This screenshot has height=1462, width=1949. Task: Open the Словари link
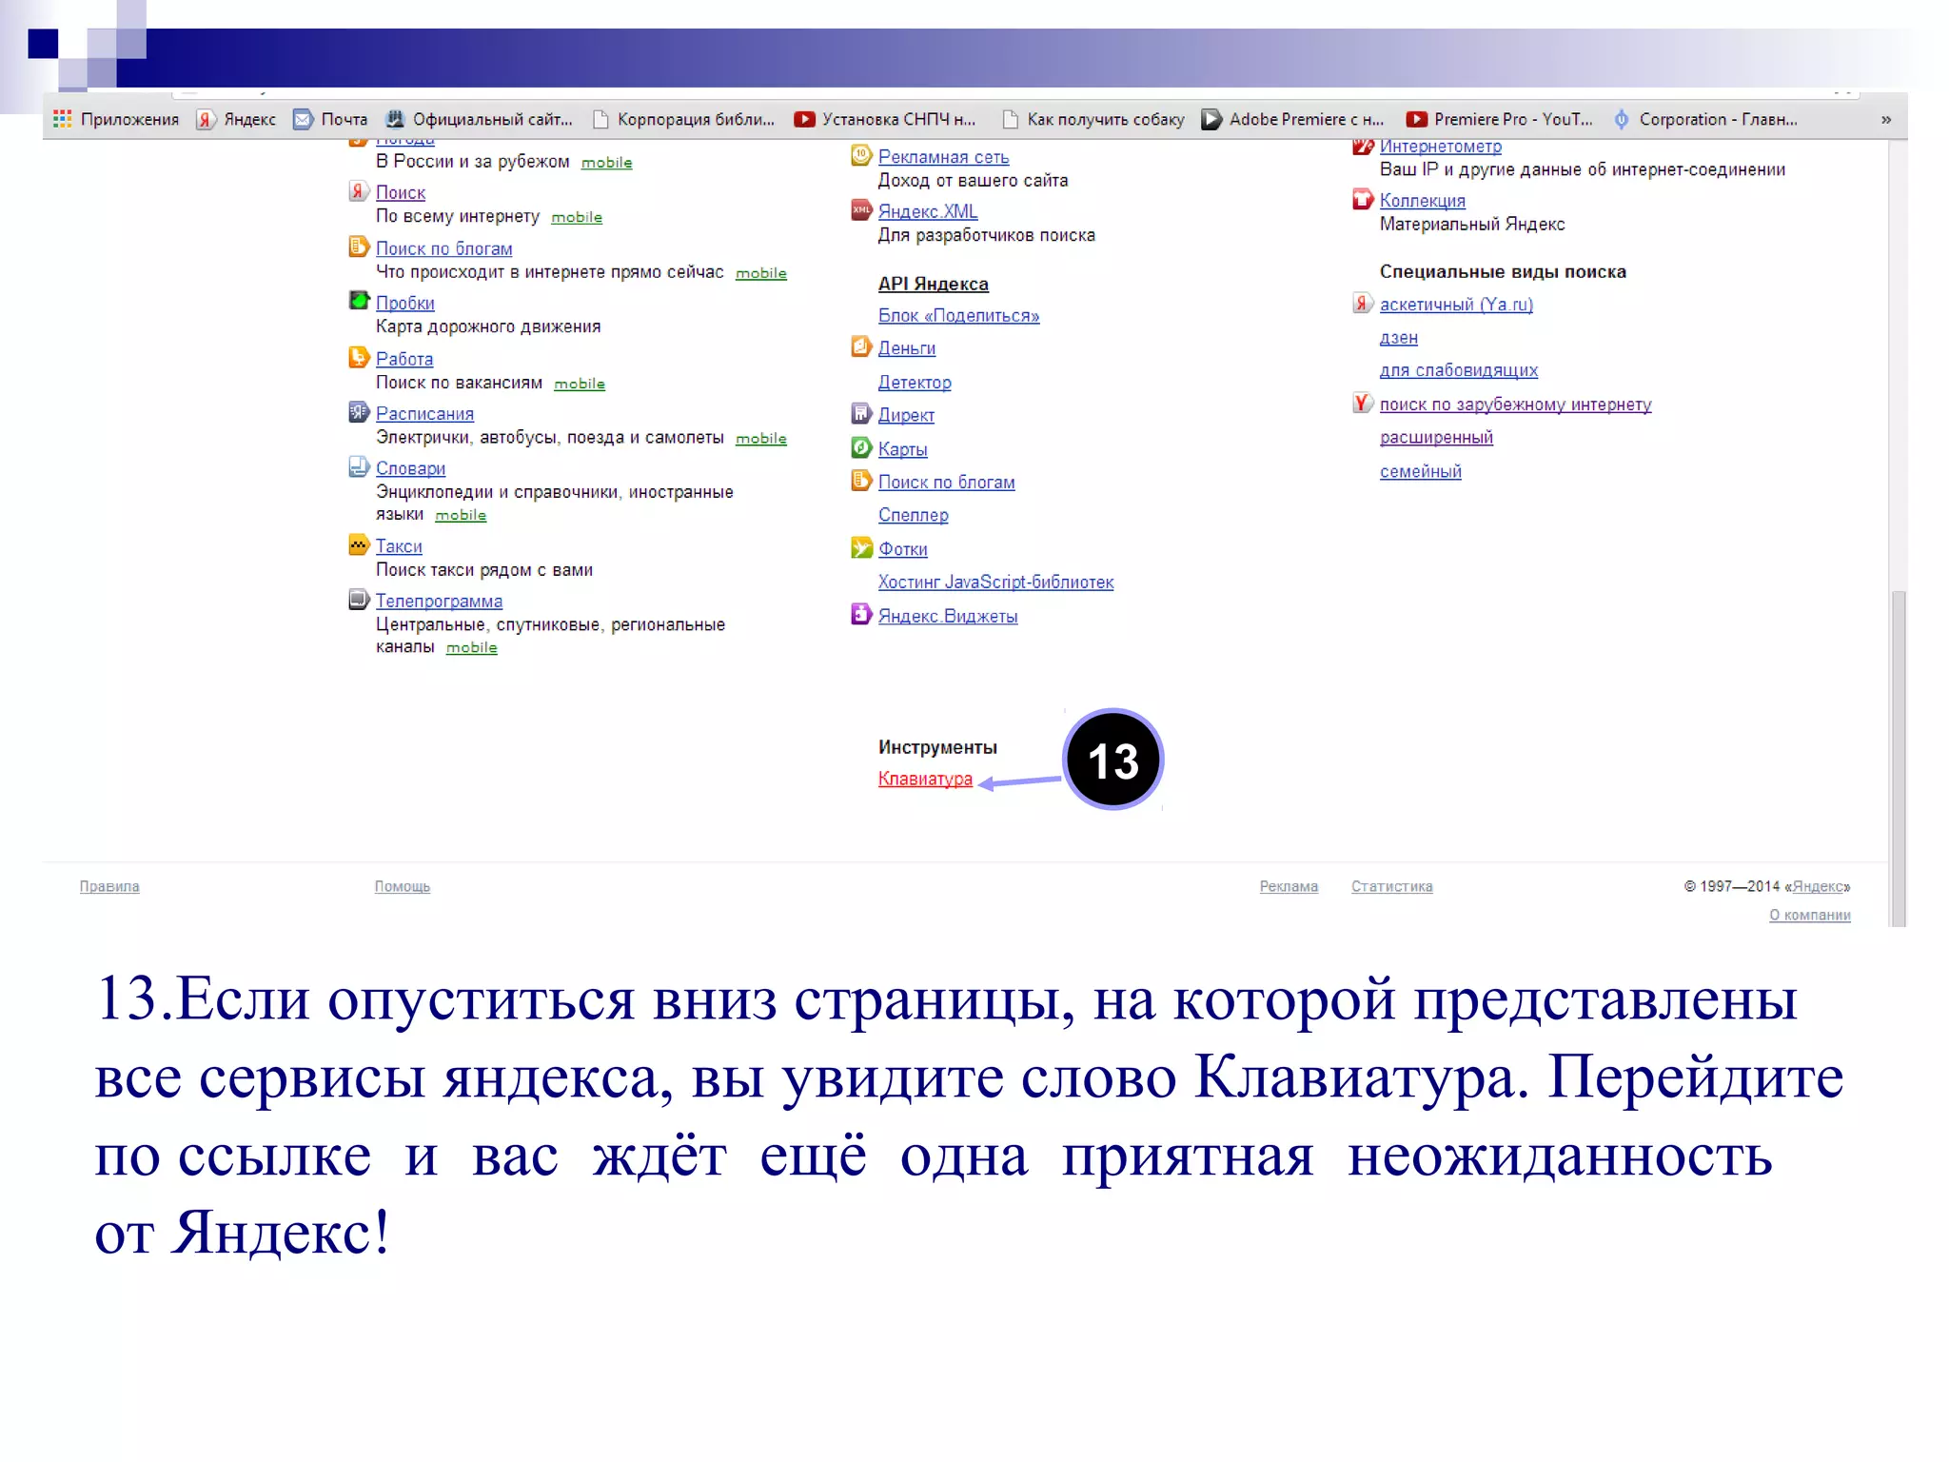point(410,468)
